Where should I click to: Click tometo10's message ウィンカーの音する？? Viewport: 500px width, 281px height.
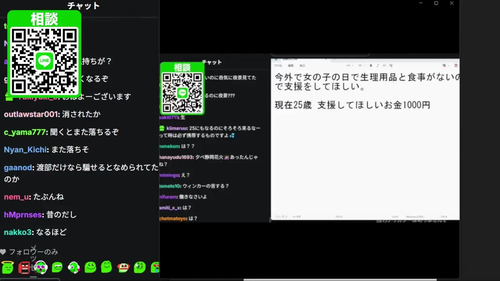[206, 186]
